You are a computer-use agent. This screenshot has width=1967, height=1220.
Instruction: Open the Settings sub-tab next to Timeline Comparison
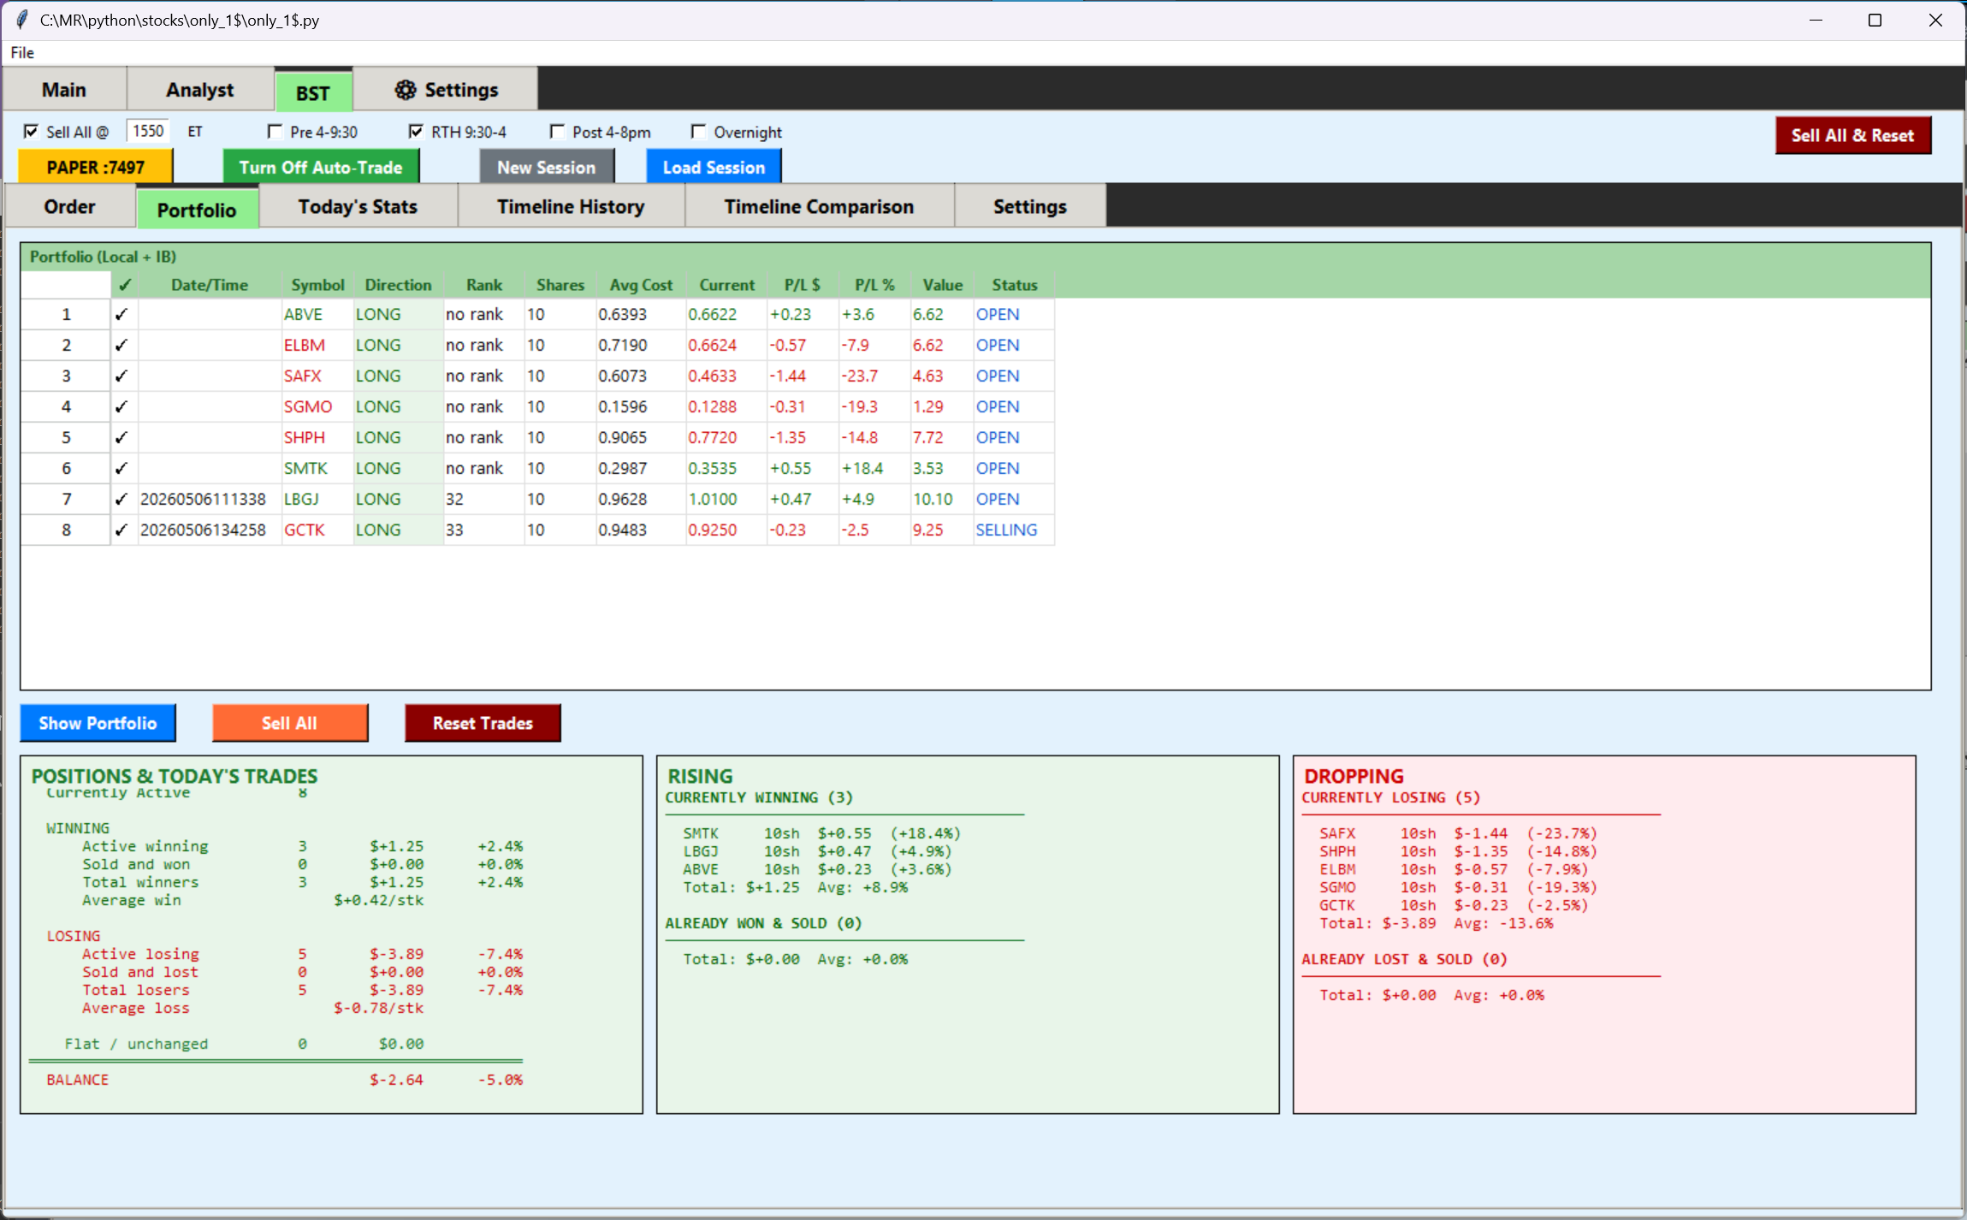(1029, 207)
